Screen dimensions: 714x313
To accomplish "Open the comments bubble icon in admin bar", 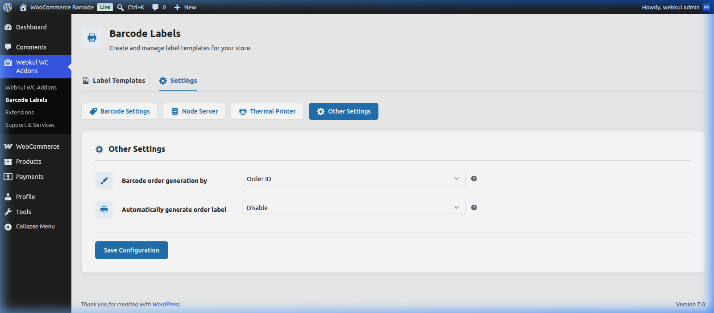I will click(155, 8).
